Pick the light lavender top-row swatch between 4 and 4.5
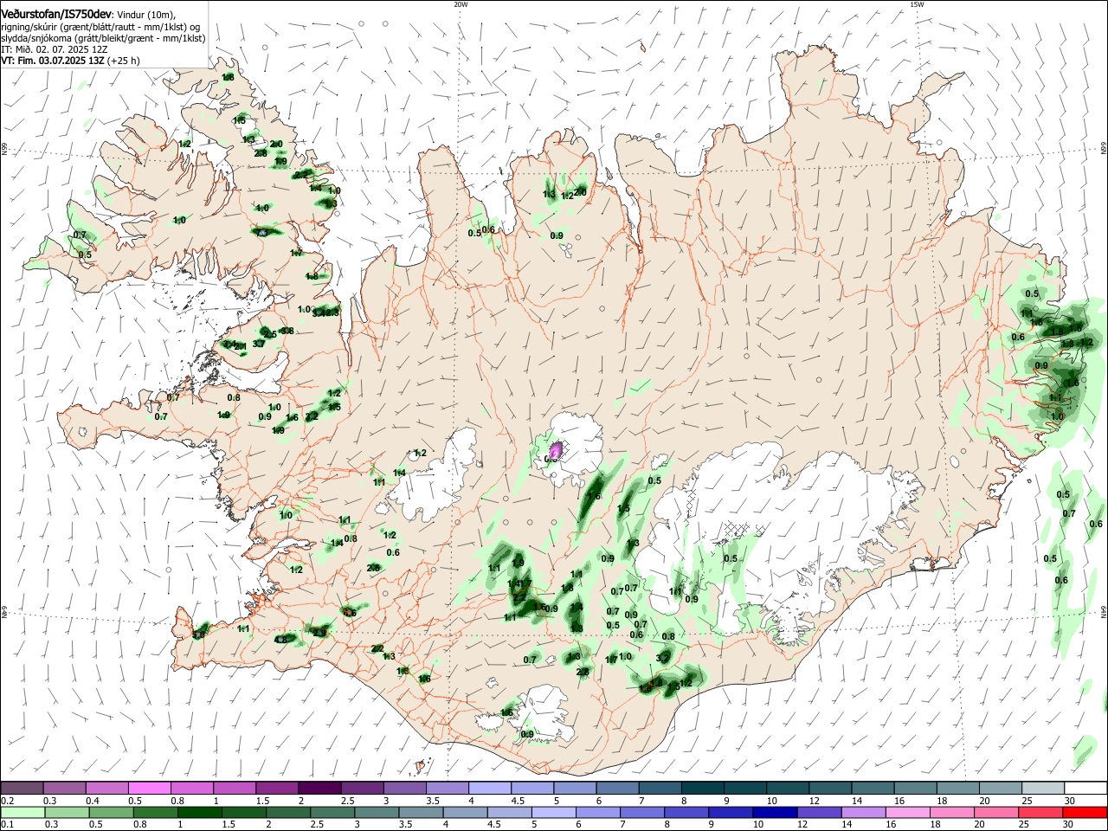1108x831 pixels. pos(490,788)
